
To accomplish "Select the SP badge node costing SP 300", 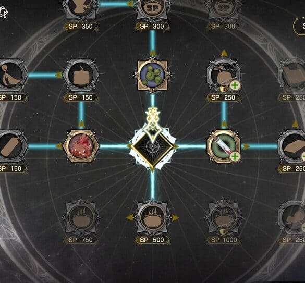I will coord(152,8).
